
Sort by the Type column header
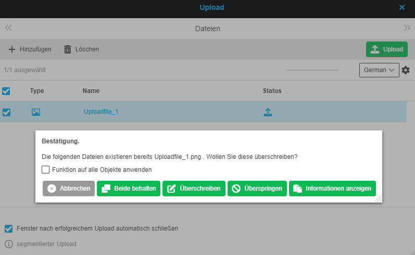[x=37, y=91]
